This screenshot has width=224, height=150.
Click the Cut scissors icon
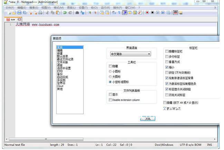[x=47, y=13]
